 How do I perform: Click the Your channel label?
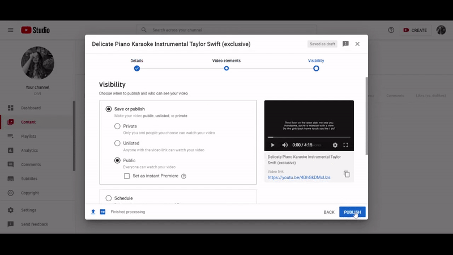pyautogui.click(x=37, y=87)
